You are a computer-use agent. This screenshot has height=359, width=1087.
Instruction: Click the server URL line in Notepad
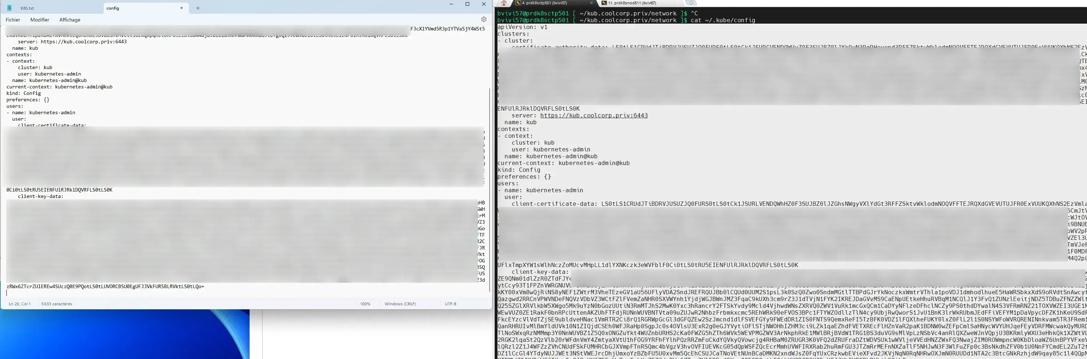tap(72, 42)
